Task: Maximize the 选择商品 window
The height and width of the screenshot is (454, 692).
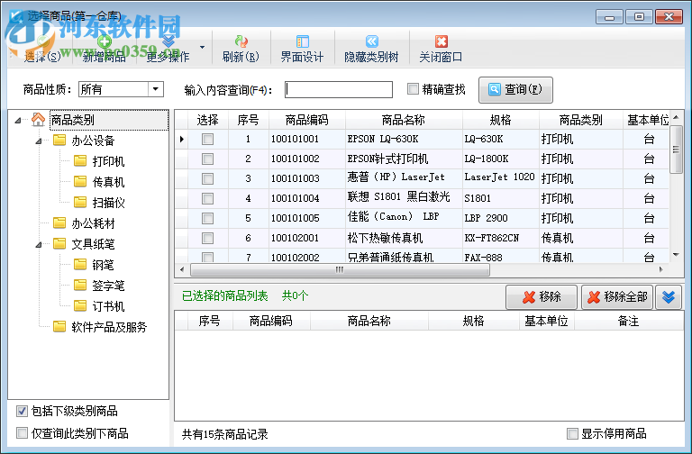Action: [x=639, y=17]
